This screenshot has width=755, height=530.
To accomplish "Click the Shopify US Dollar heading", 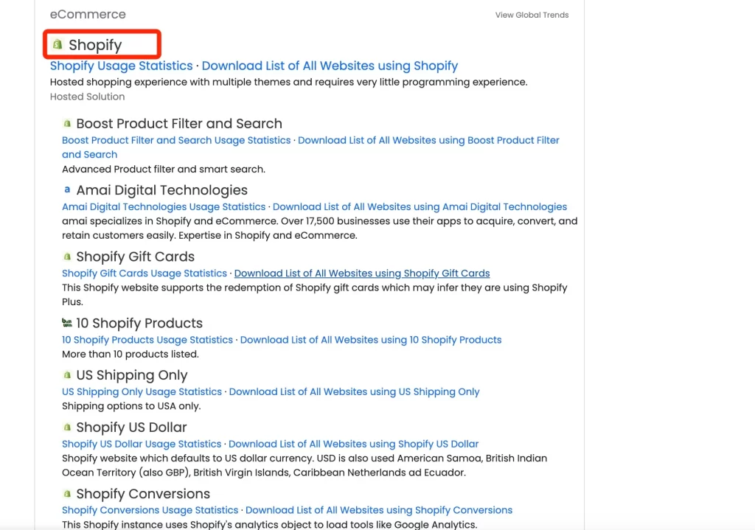I will point(131,427).
